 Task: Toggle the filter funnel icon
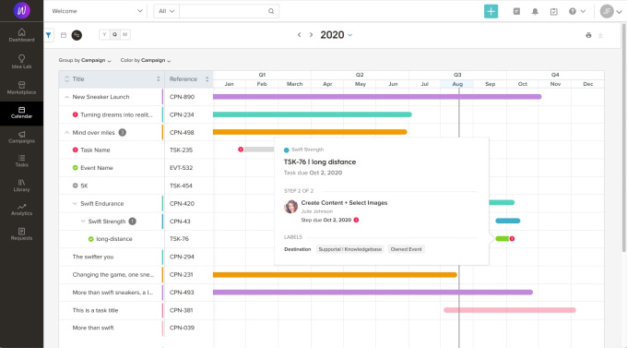pos(48,35)
